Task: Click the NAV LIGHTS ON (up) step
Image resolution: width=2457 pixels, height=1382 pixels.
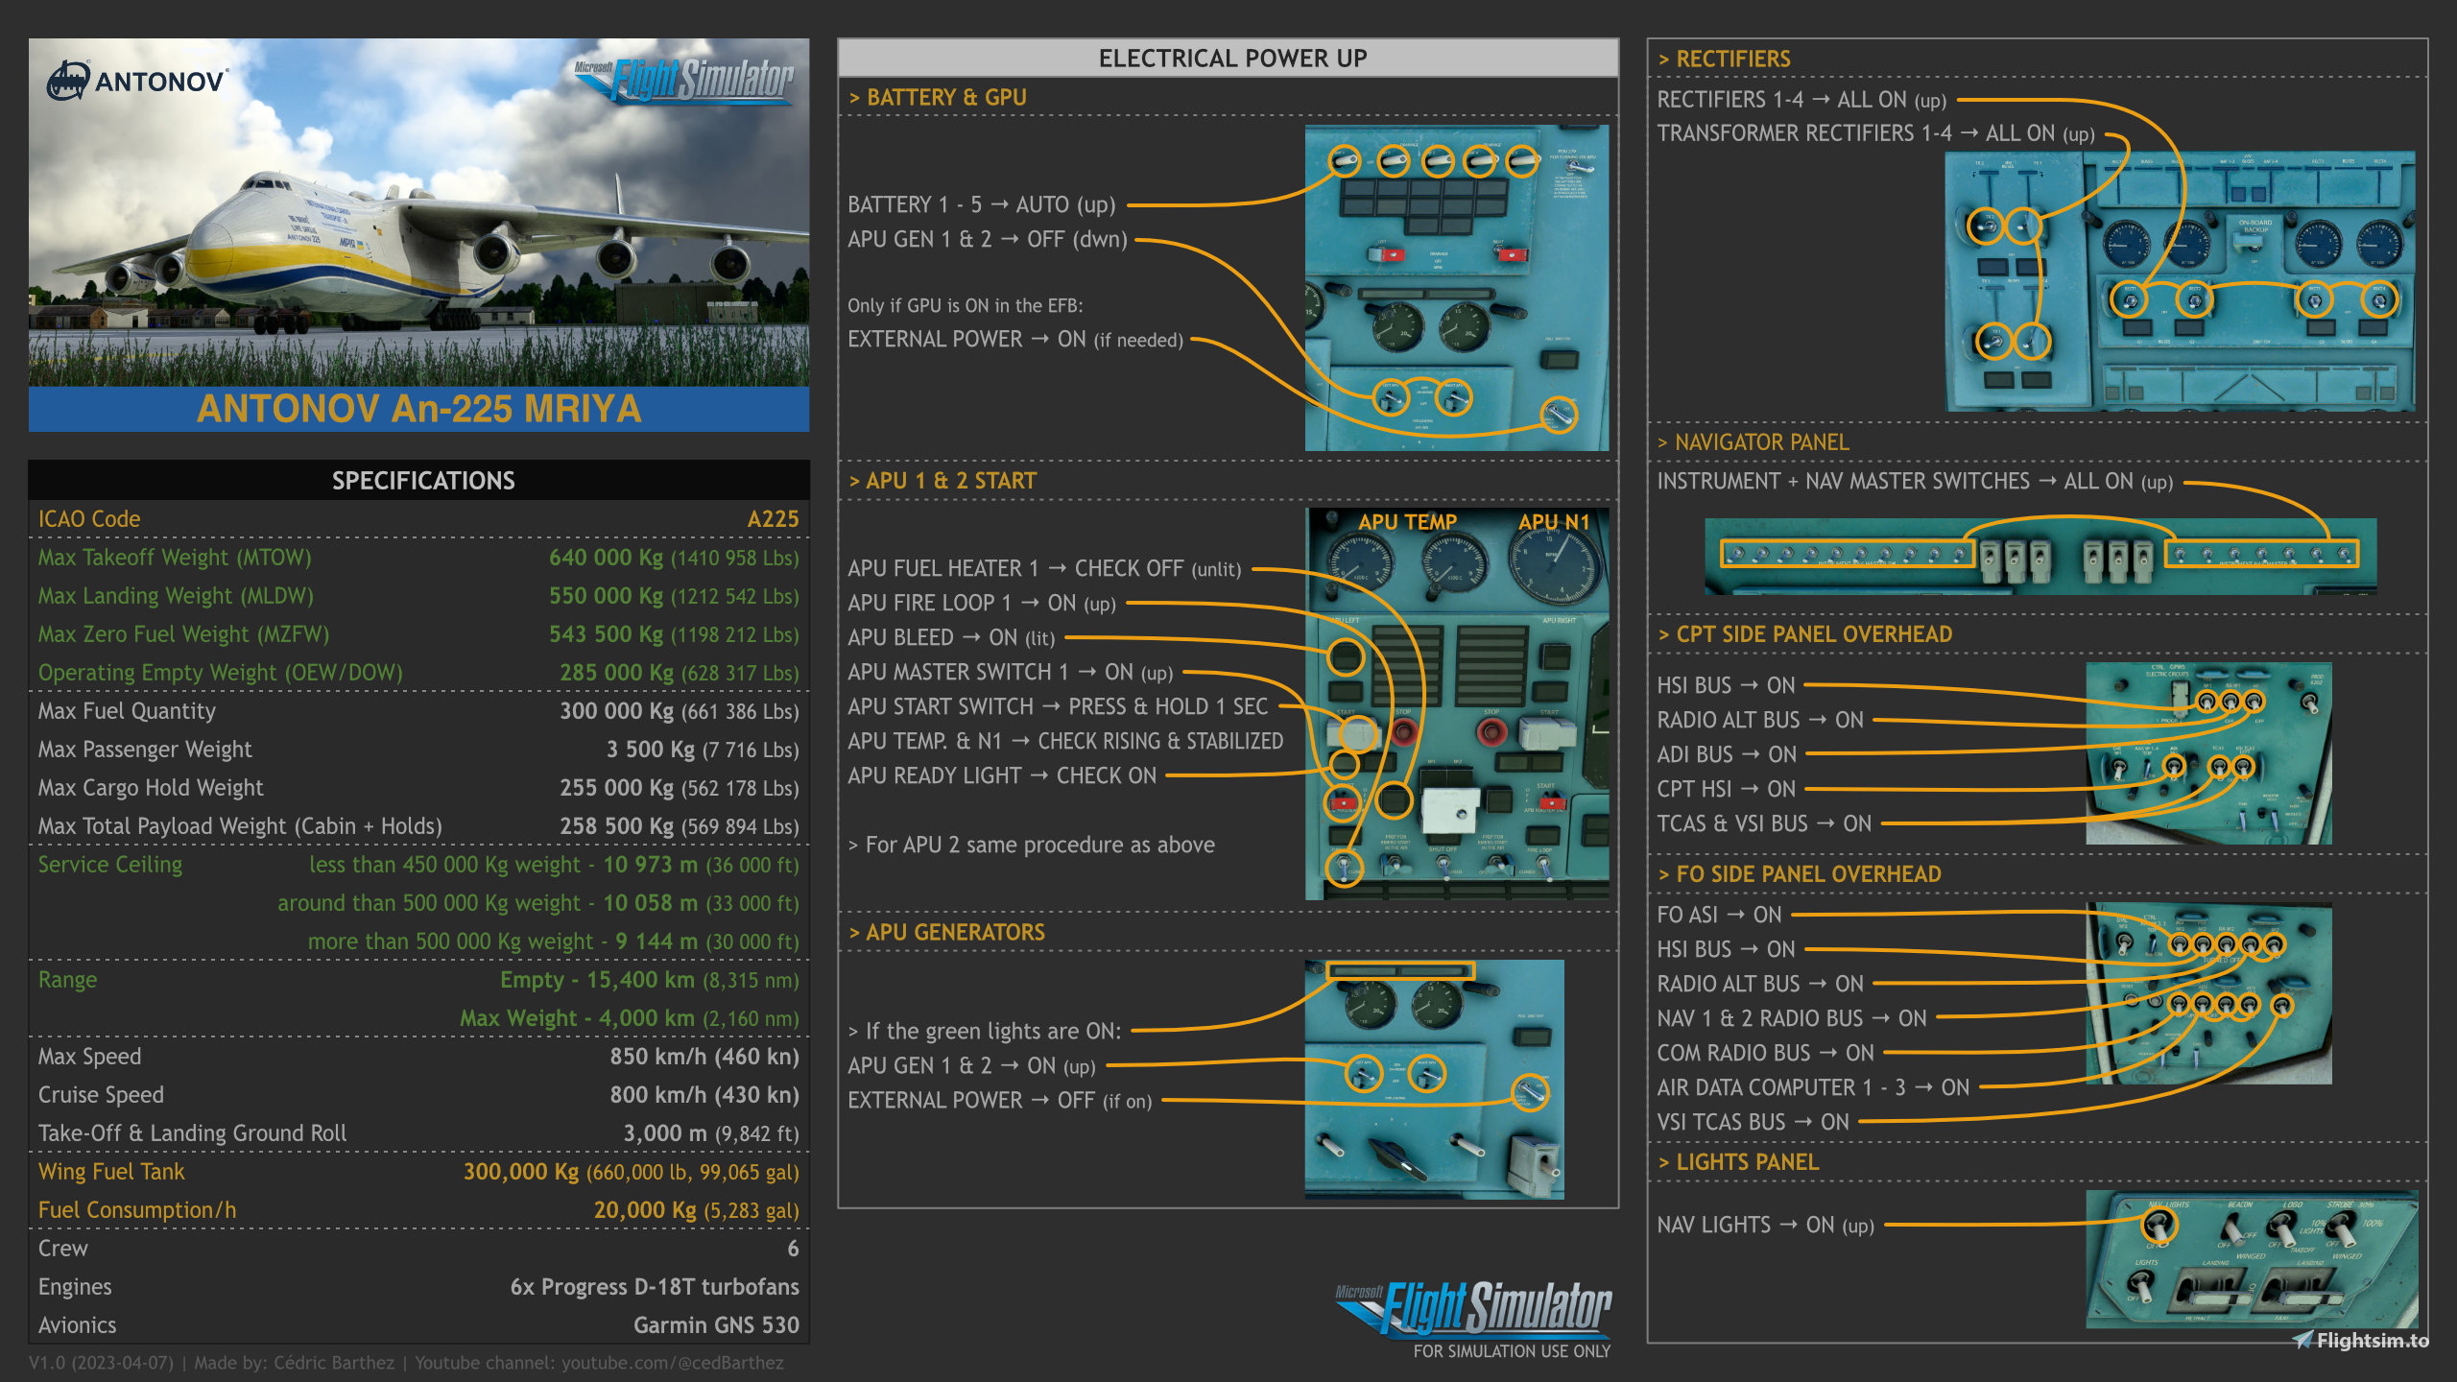Action: click(x=1766, y=1225)
